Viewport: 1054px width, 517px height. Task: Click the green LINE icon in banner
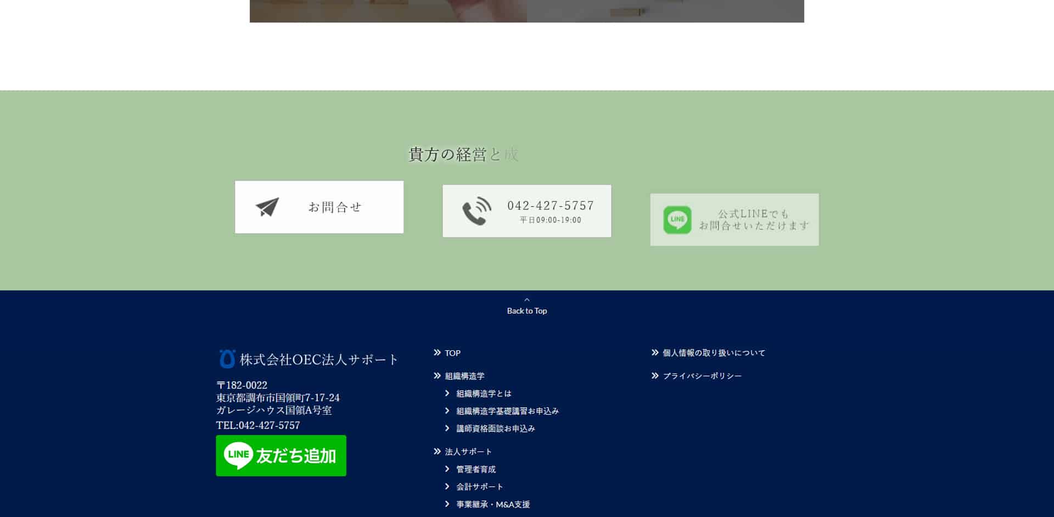pyautogui.click(x=677, y=220)
